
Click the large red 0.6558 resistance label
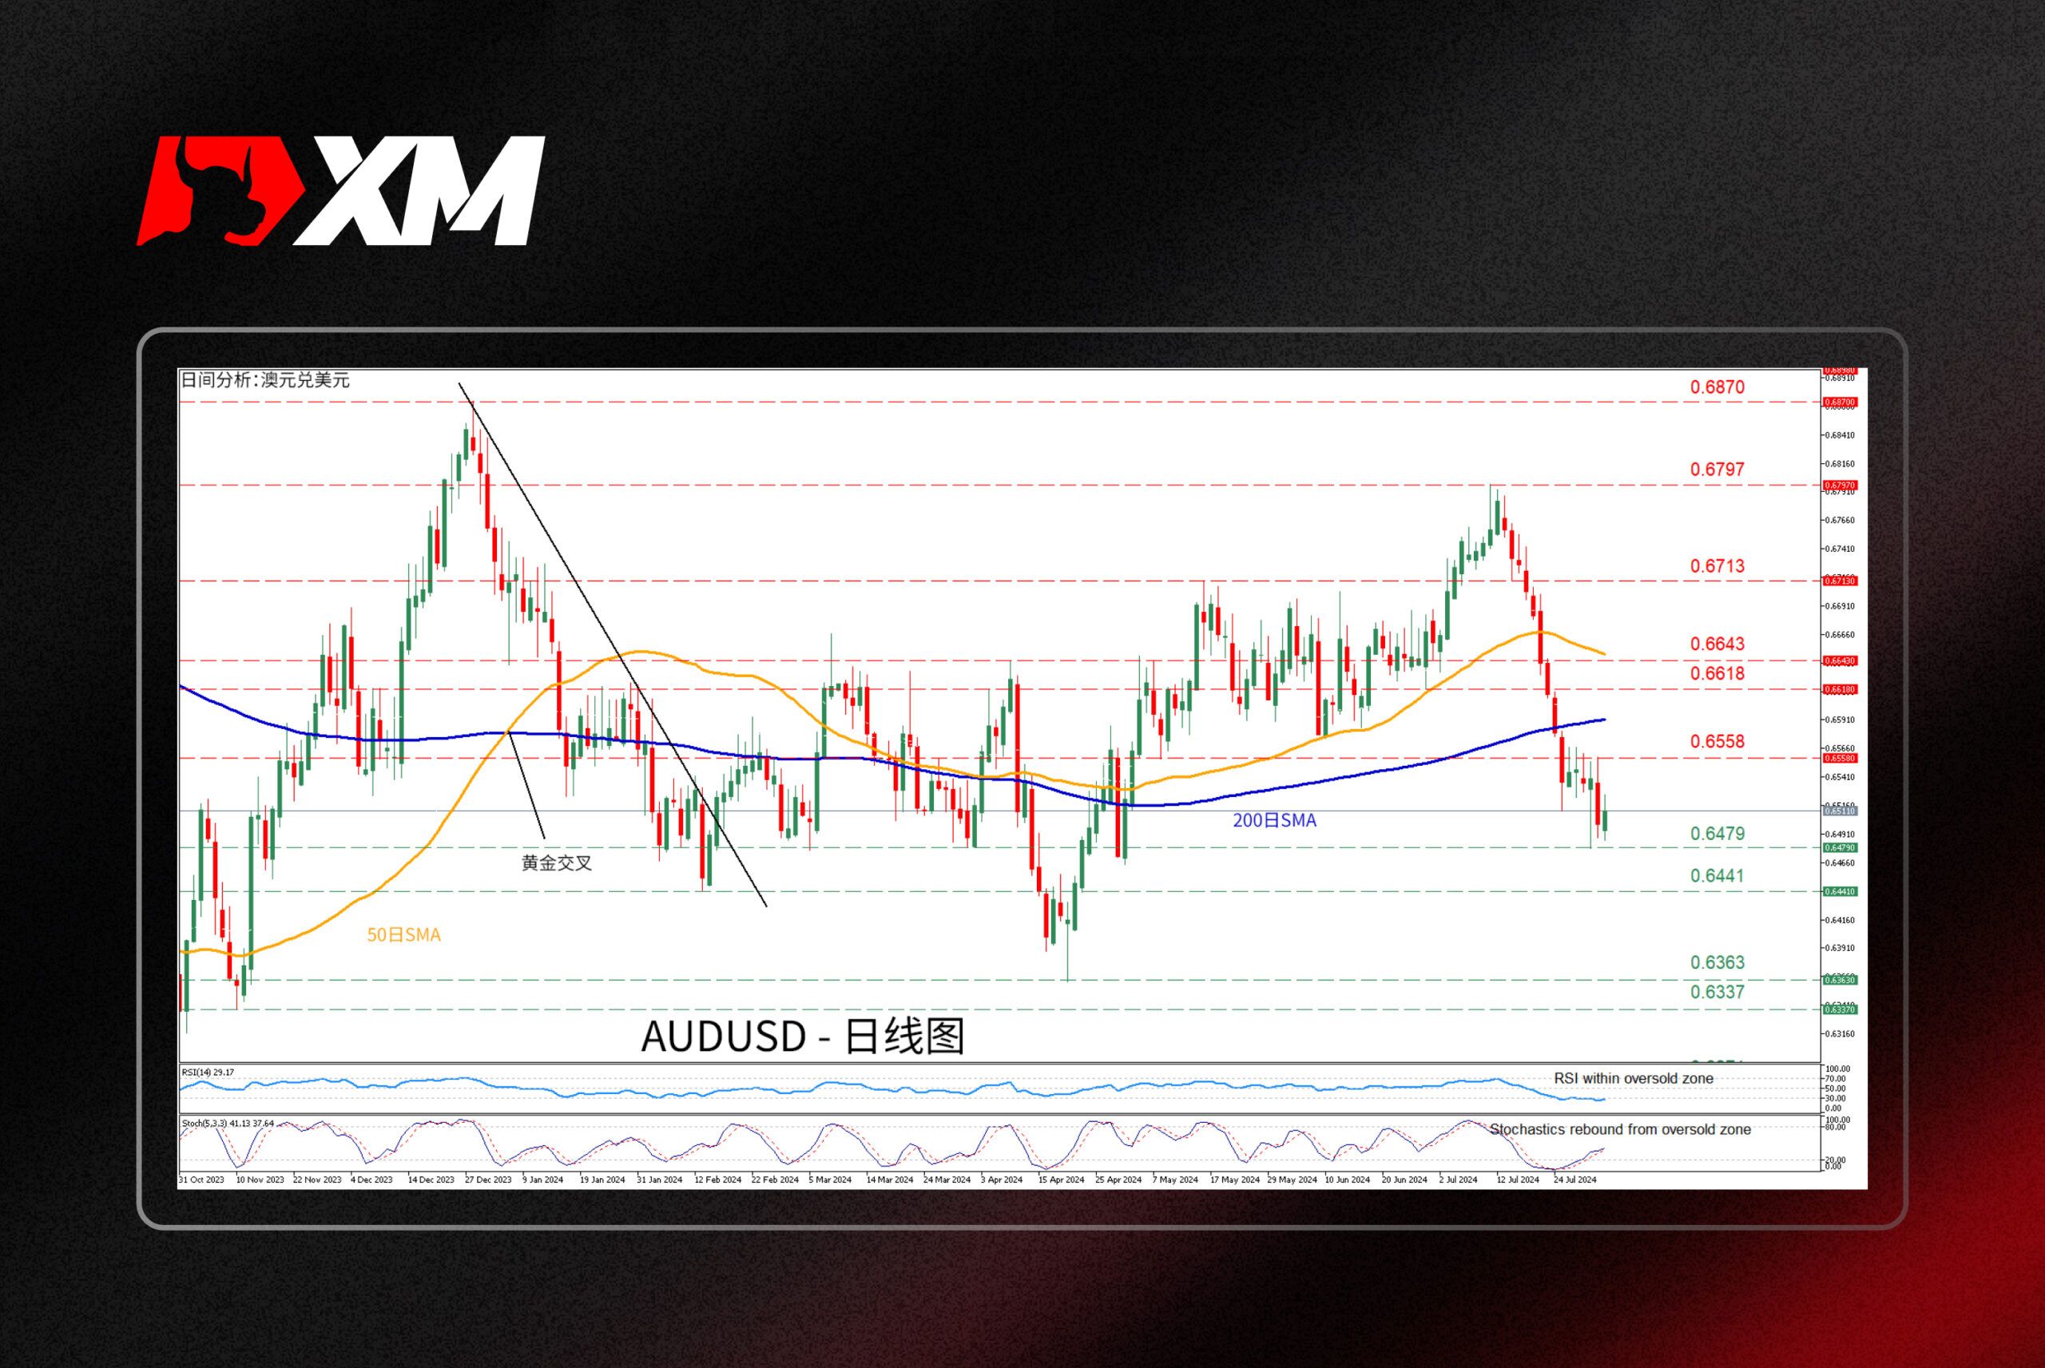[1717, 742]
